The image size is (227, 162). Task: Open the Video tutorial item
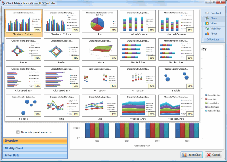click(211, 23)
